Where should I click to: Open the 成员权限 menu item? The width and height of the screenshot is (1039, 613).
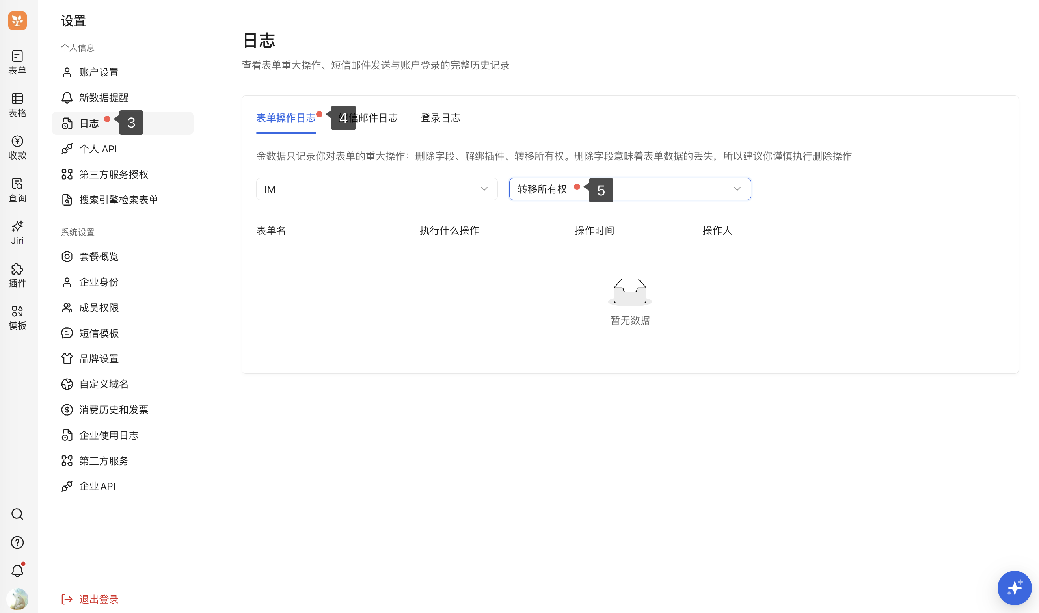(123, 308)
